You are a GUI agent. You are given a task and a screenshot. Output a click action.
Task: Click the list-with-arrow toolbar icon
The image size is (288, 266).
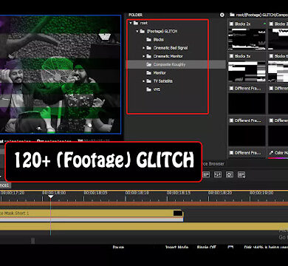click(x=241, y=174)
